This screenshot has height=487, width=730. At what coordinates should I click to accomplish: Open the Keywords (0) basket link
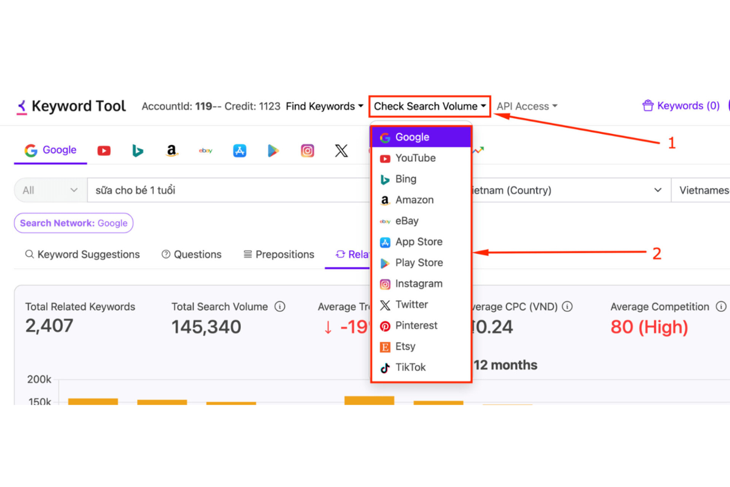[x=681, y=106]
